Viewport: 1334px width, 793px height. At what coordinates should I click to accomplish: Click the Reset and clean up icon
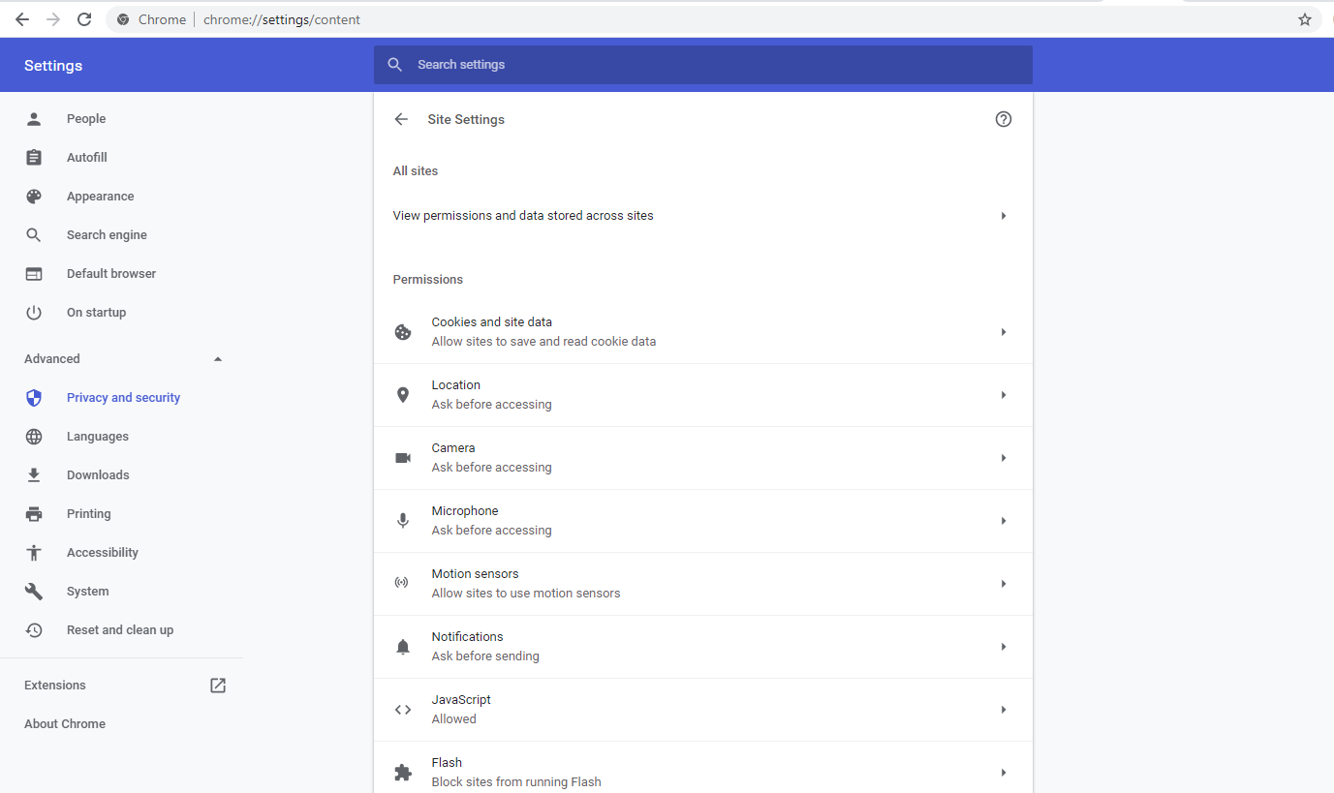coord(34,630)
